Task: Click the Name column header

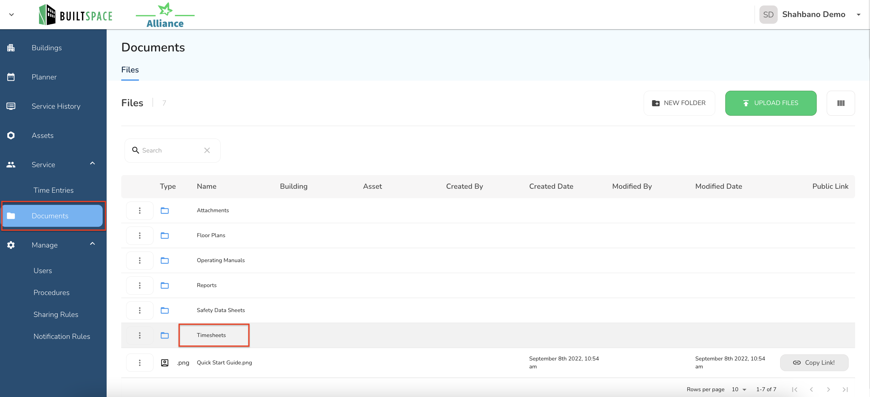Action: tap(207, 186)
